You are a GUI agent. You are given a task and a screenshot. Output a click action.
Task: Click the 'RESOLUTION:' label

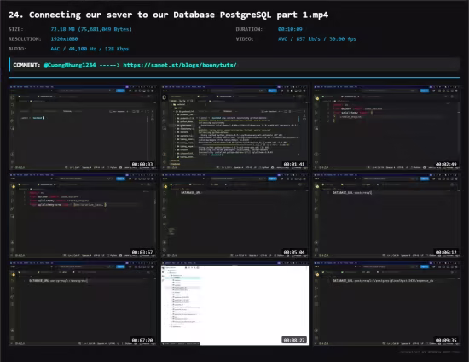[25, 39]
